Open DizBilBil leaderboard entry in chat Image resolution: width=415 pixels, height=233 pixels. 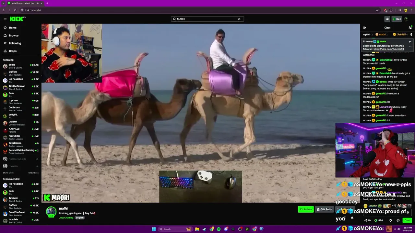point(401,35)
